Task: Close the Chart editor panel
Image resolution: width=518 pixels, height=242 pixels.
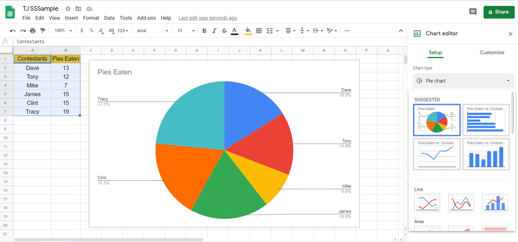Action: pos(510,34)
